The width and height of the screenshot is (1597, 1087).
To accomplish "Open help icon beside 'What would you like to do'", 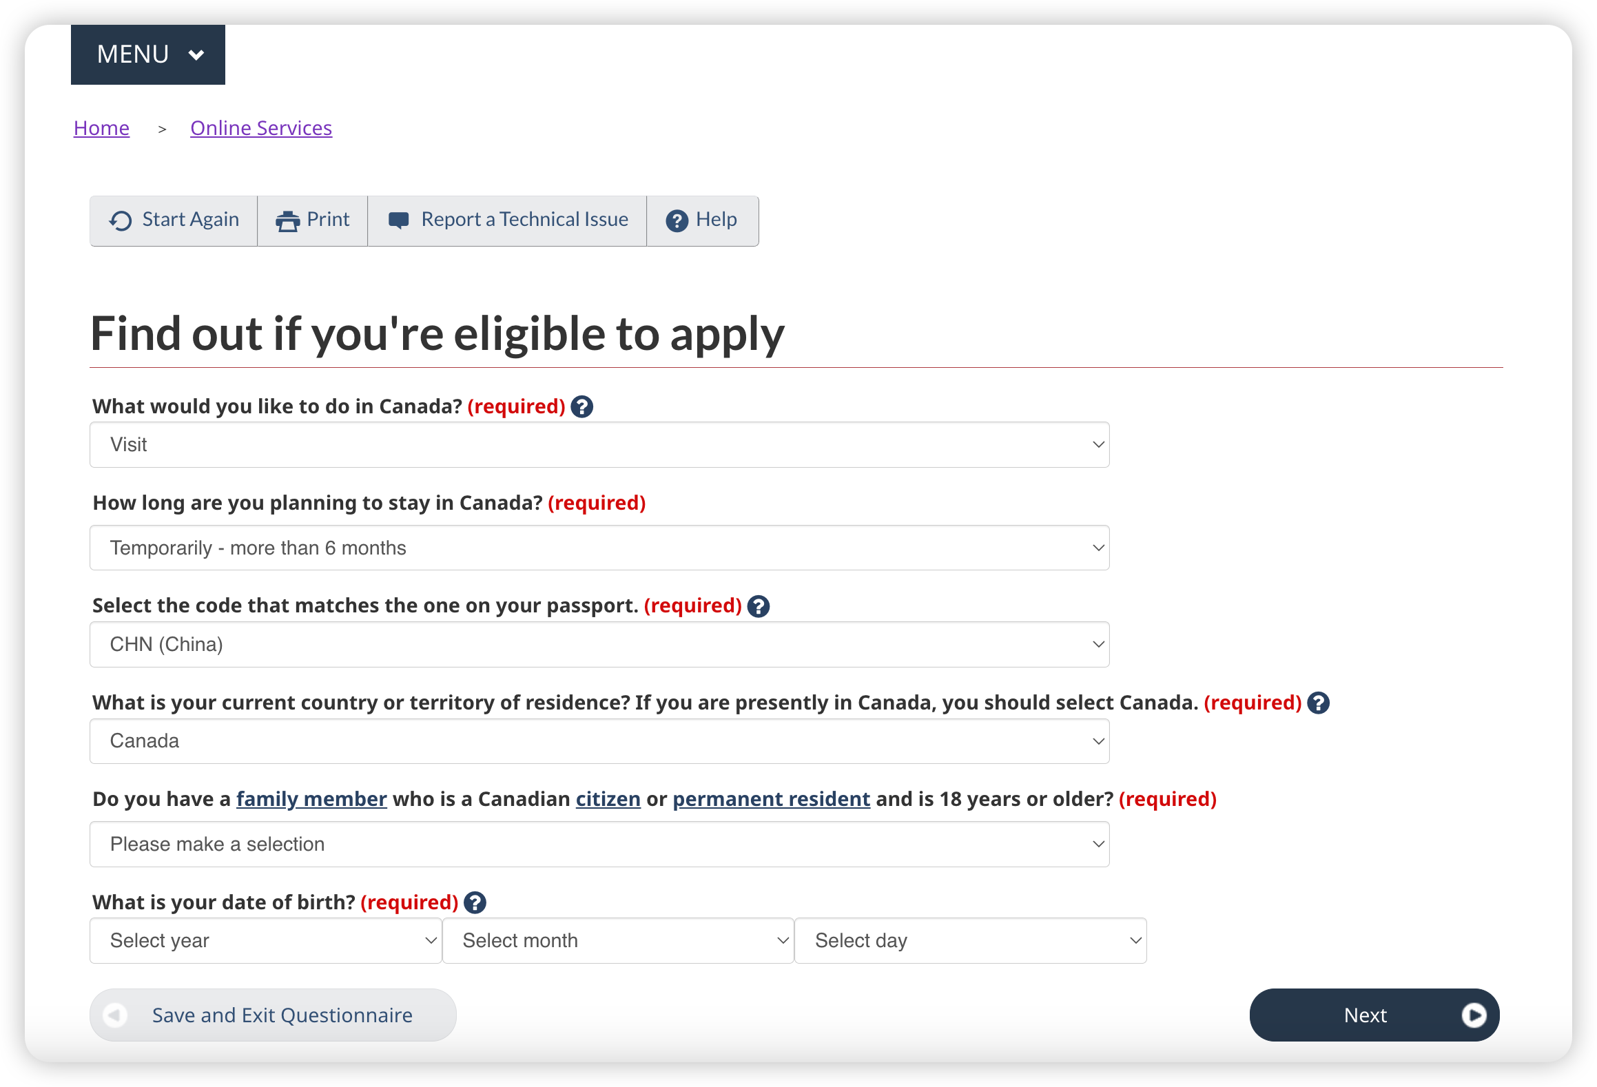I will coord(582,407).
